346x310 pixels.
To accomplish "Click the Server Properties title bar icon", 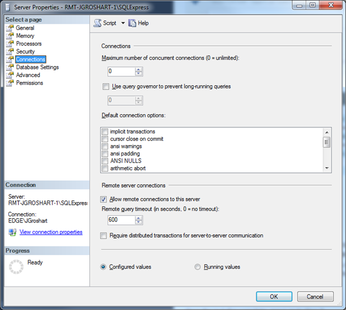I will tap(8, 7).
